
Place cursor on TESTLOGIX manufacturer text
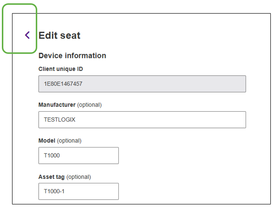[x=60, y=119]
